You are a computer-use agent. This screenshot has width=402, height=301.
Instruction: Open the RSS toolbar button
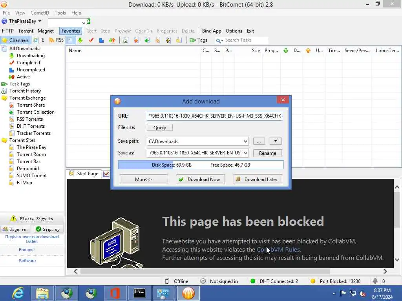point(56,40)
